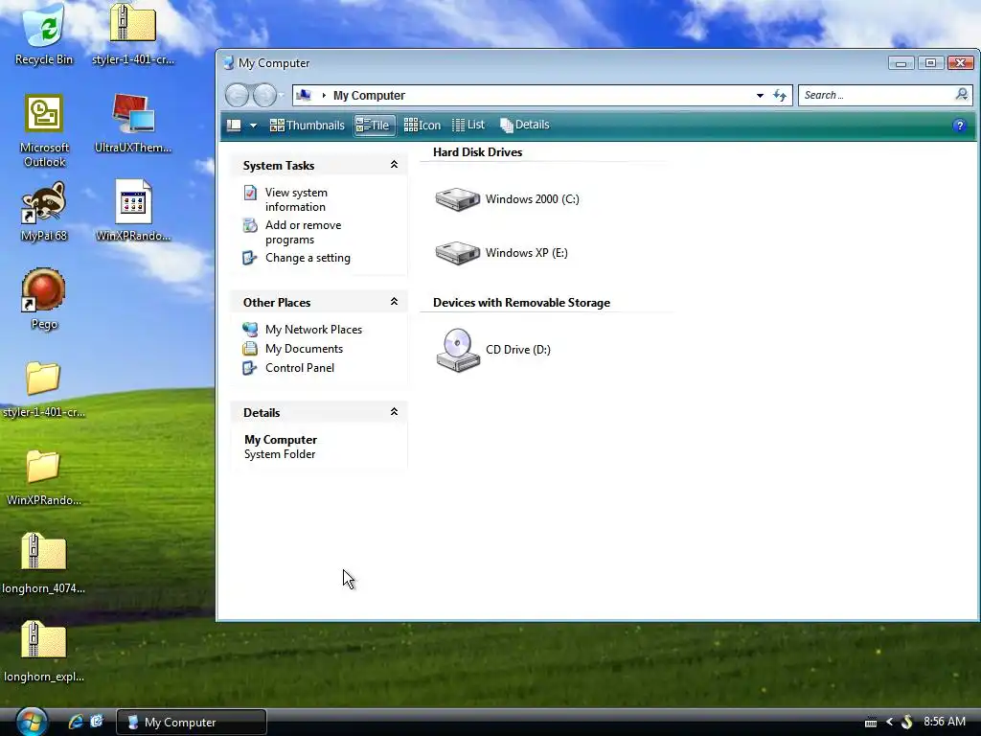Launch Outlook Express quick launch icon
Image resolution: width=981 pixels, height=736 pixels.
click(x=97, y=722)
